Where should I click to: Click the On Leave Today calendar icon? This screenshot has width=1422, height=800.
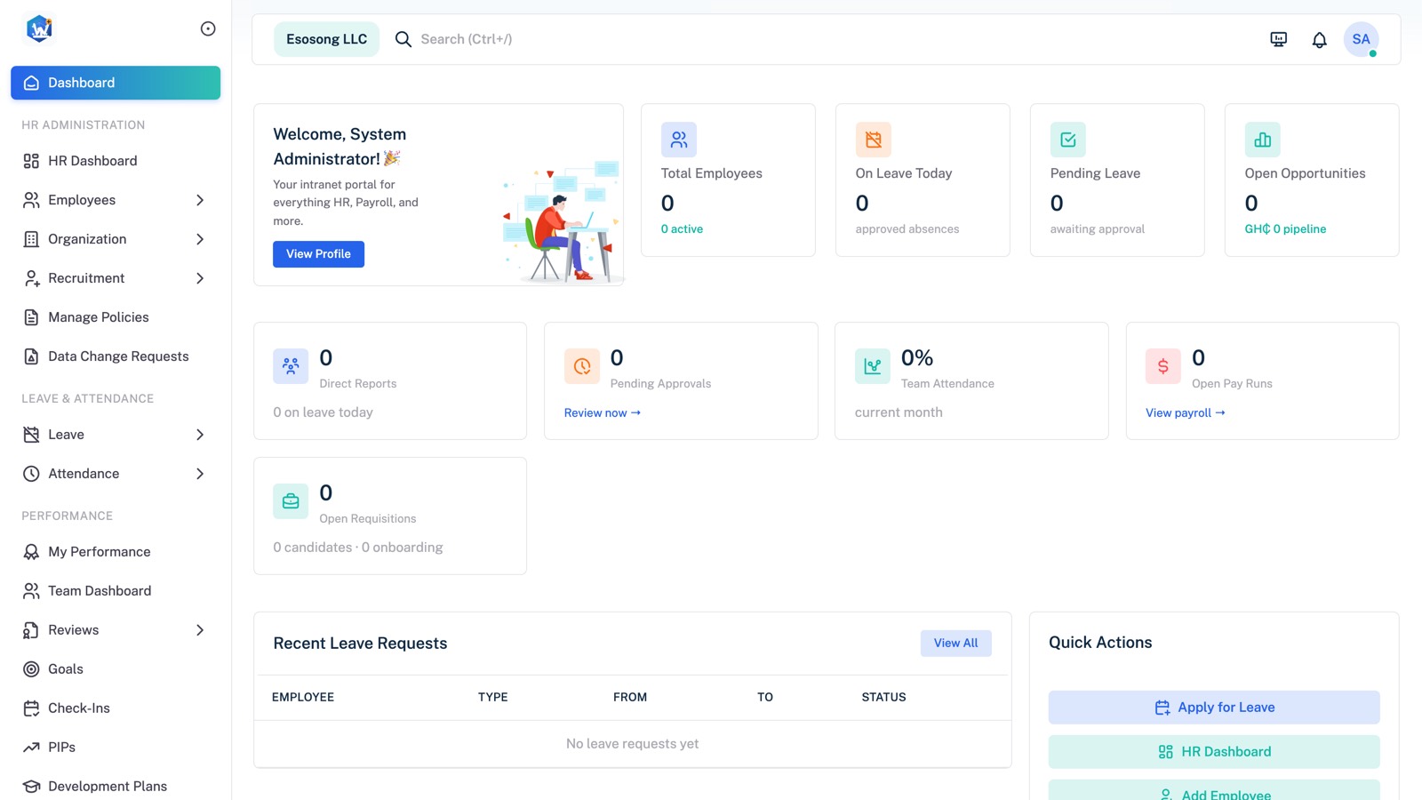[x=874, y=140]
